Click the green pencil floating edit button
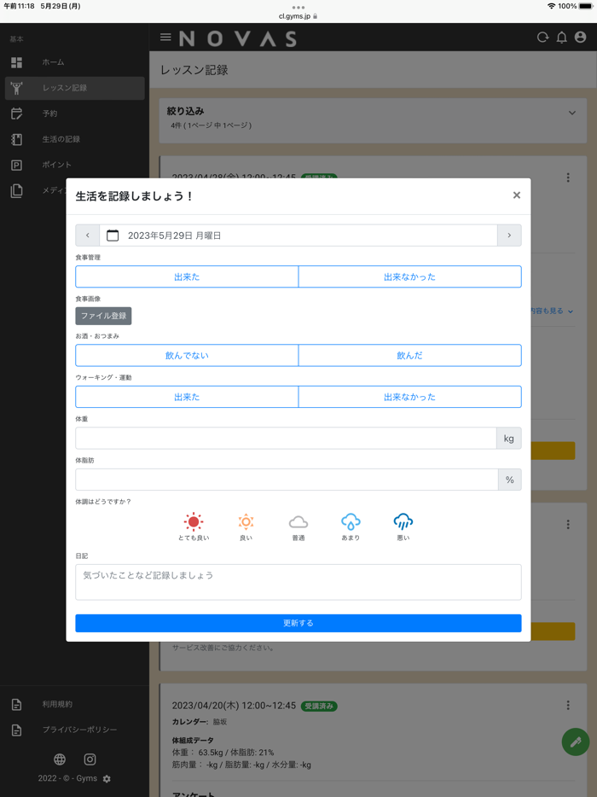Viewport: 597px width, 797px height. pyautogui.click(x=576, y=742)
